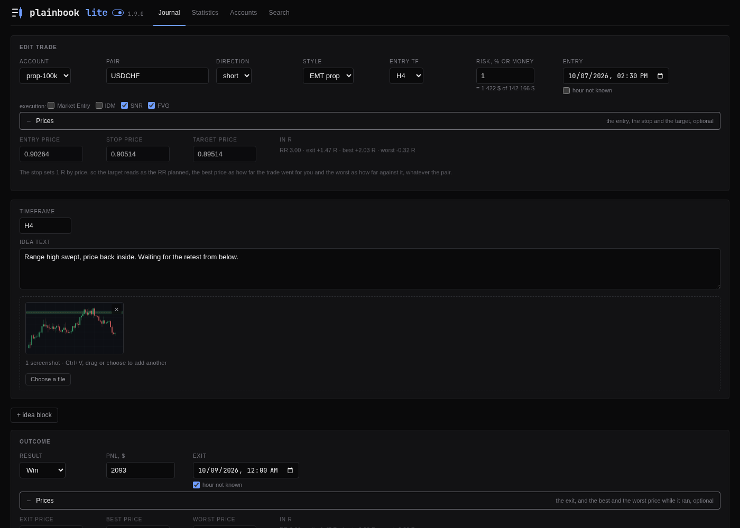Open the Result dropdown showing Win
This screenshot has width=740, height=528.
click(42, 470)
